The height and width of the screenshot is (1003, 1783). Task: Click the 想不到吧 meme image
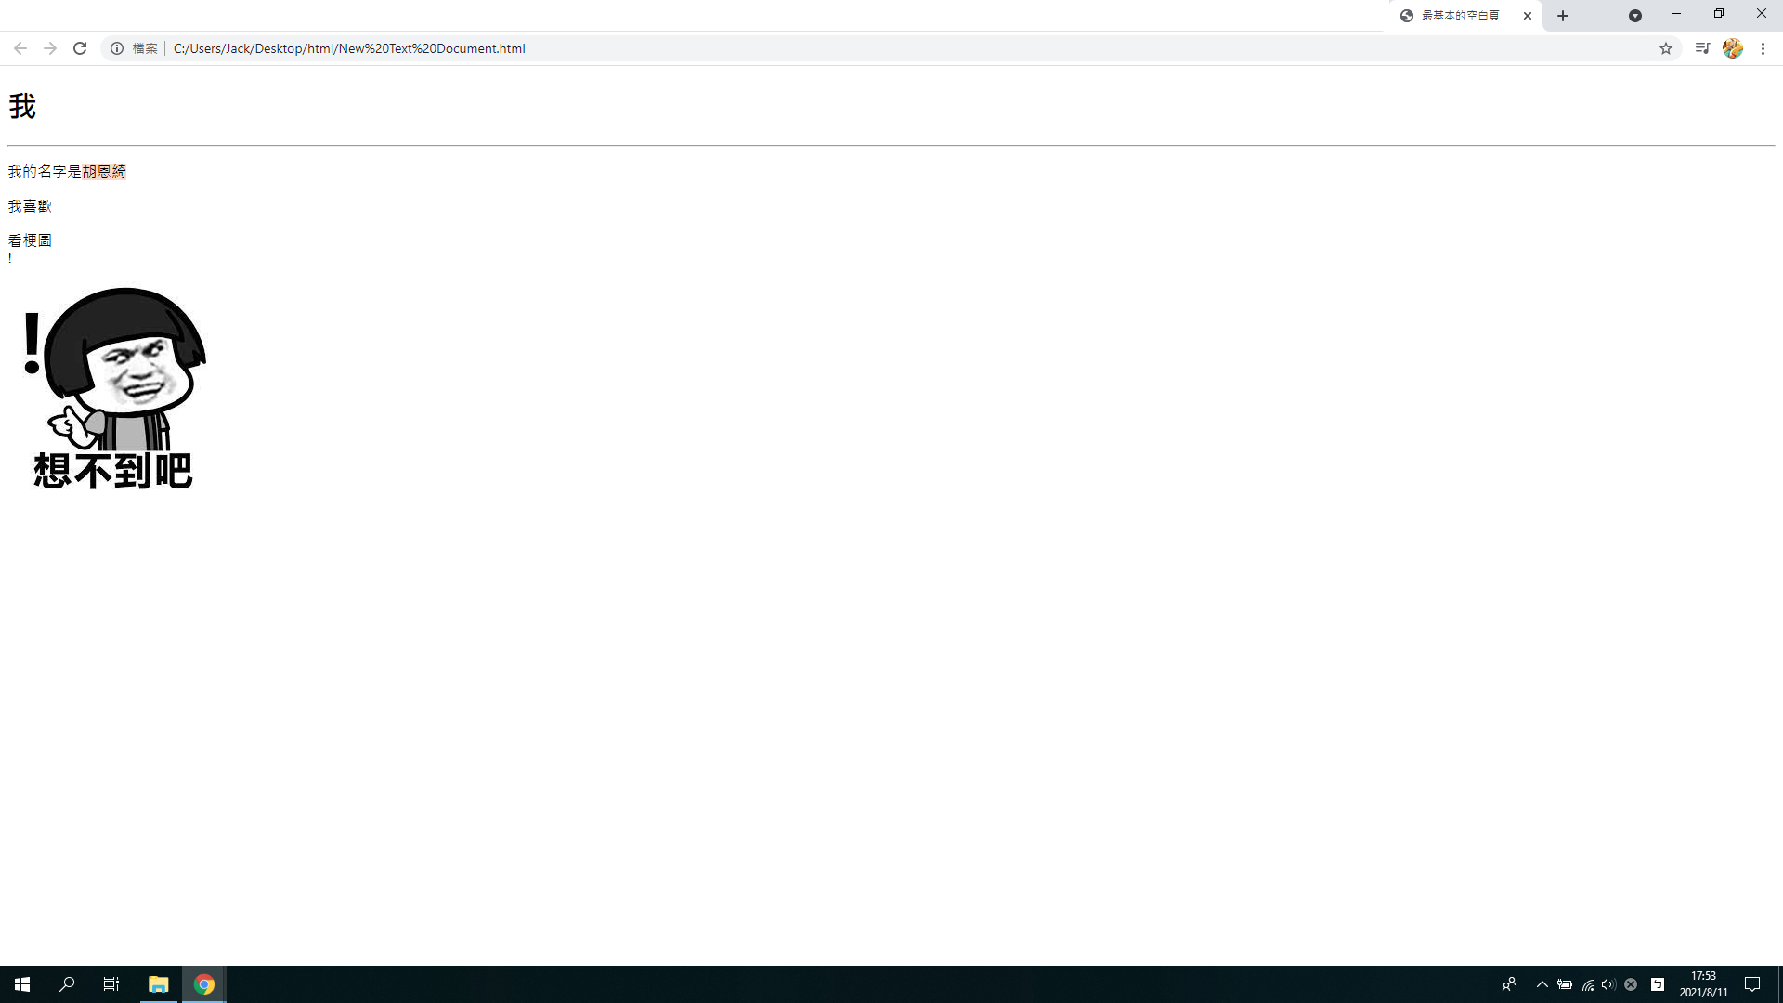coord(113,388)
